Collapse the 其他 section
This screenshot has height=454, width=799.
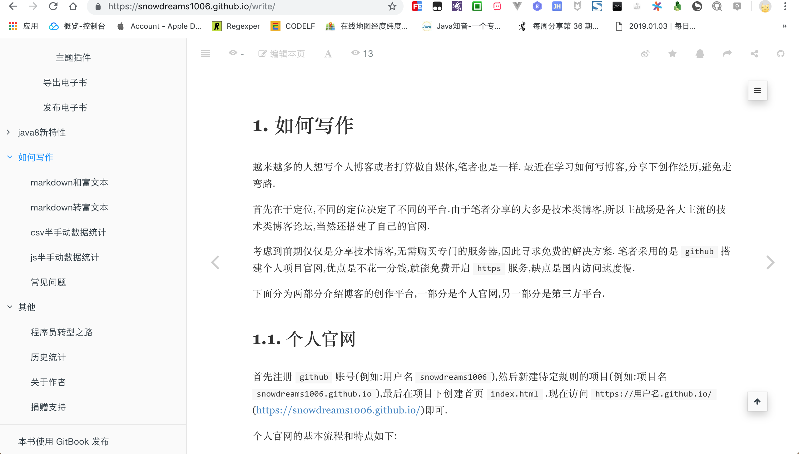[x=9, y=307]
